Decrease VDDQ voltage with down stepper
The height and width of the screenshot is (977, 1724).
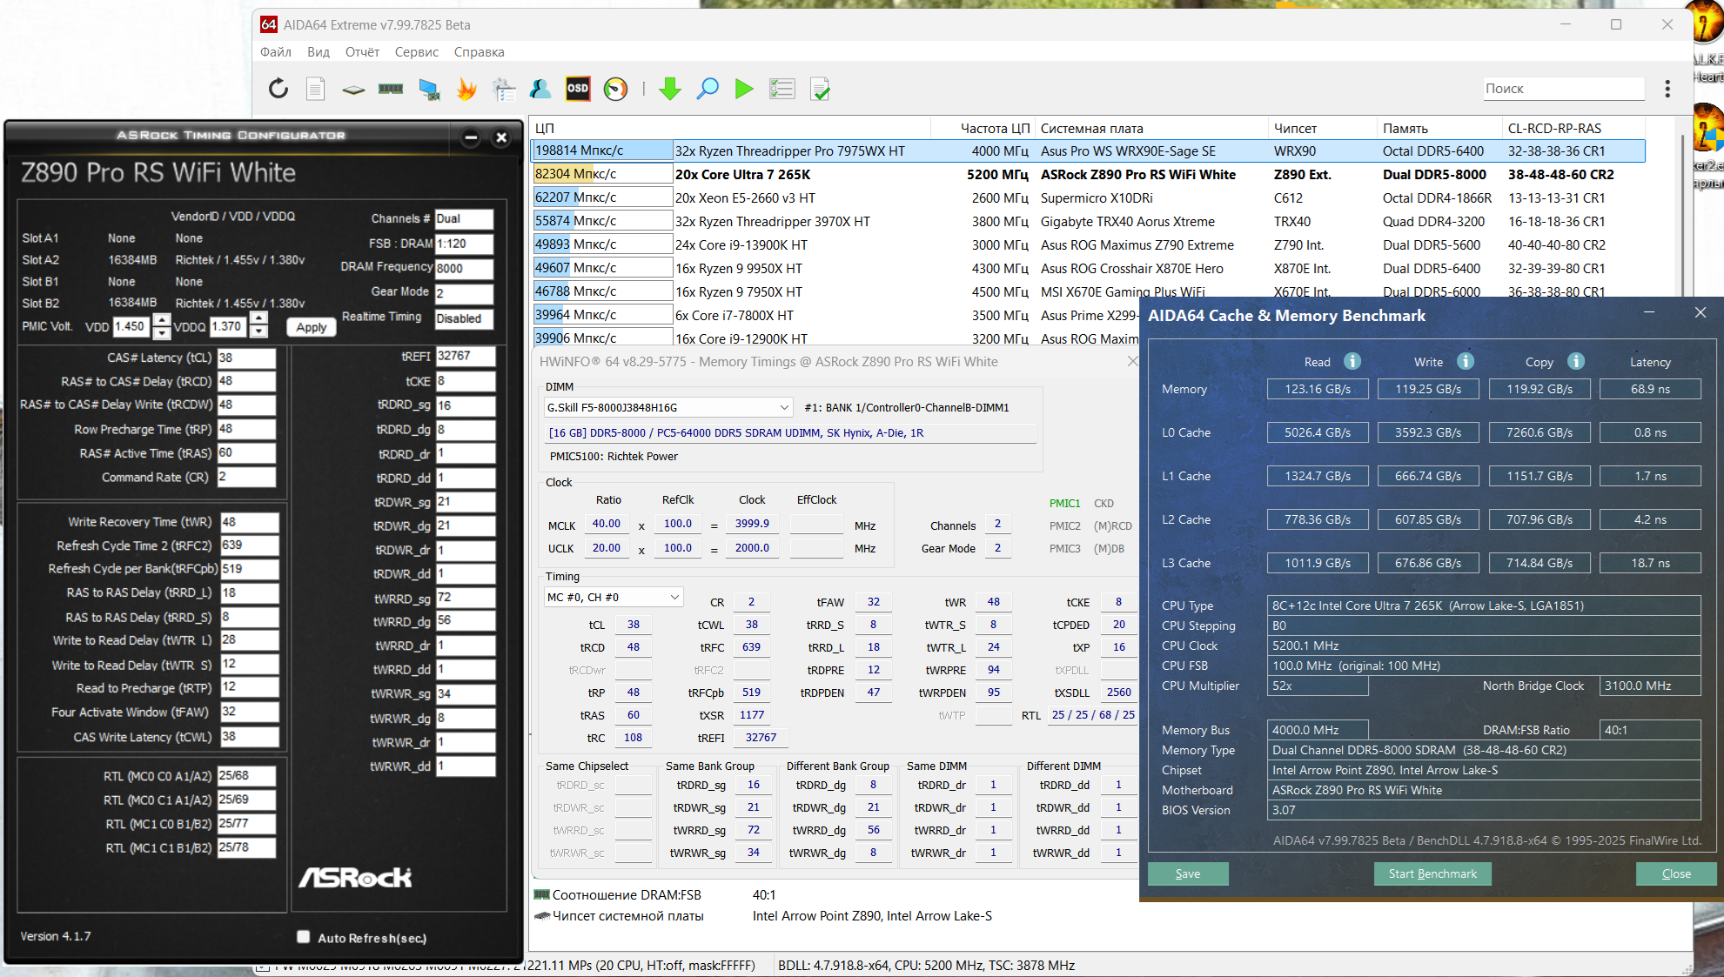point(258,332)
